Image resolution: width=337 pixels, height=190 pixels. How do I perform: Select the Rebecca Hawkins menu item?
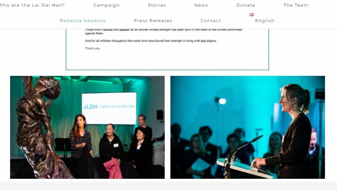point(83,21)
